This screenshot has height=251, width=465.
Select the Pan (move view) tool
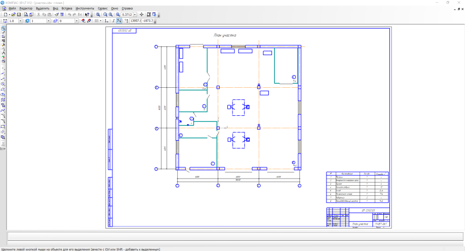(x=142, y=15)
